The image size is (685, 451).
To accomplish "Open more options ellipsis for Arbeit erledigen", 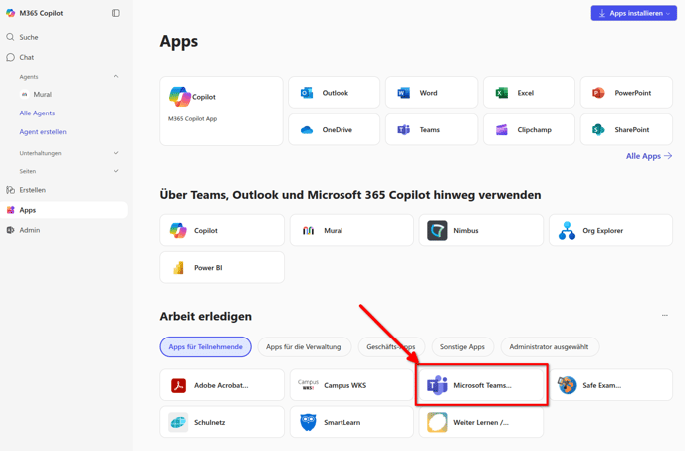I will [665, 315].
